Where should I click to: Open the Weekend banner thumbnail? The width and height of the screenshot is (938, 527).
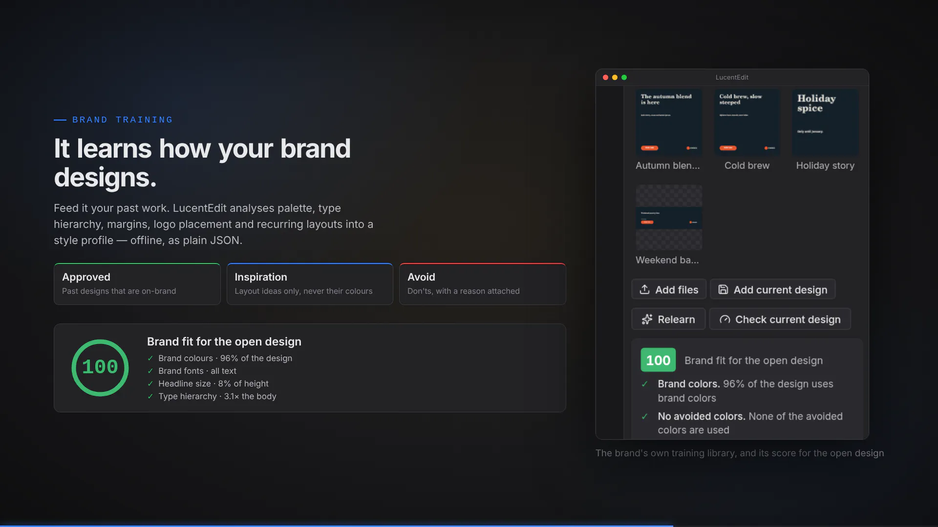coord(668,217)
